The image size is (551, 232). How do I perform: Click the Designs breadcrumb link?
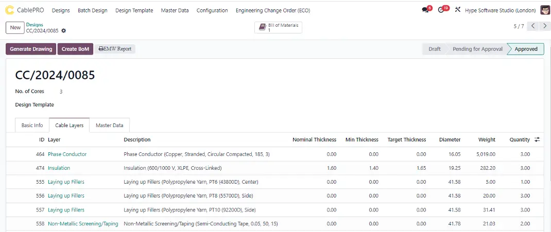click(35, 25)
